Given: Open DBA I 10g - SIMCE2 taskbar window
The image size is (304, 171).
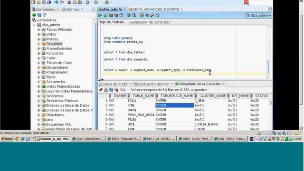Looking at the screenshot, I should click(x=159, y=139).
